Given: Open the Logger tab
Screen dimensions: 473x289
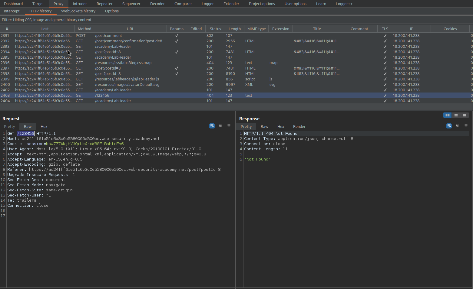Looking at the screenshot, I should point(208,4).
